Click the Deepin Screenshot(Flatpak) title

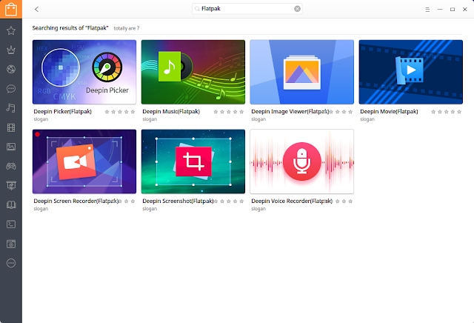tap(178, 201)
